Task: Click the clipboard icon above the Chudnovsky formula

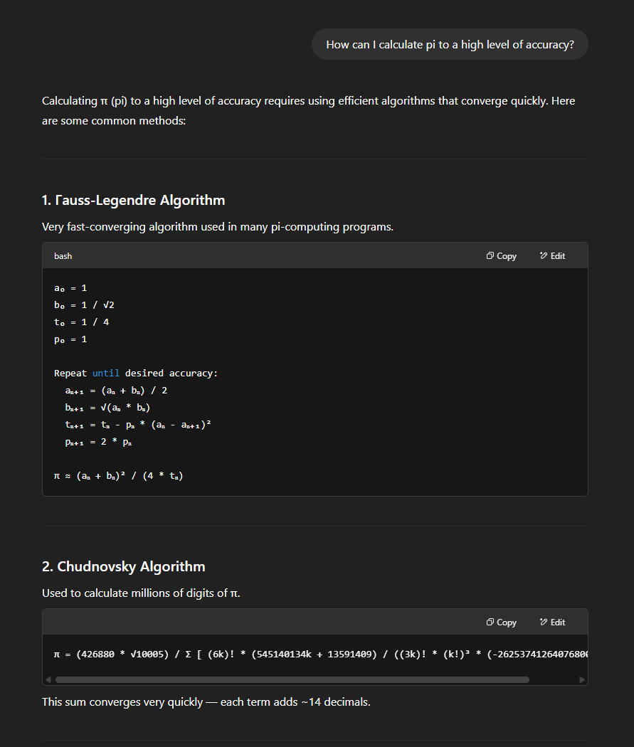Action: (489, 622)
